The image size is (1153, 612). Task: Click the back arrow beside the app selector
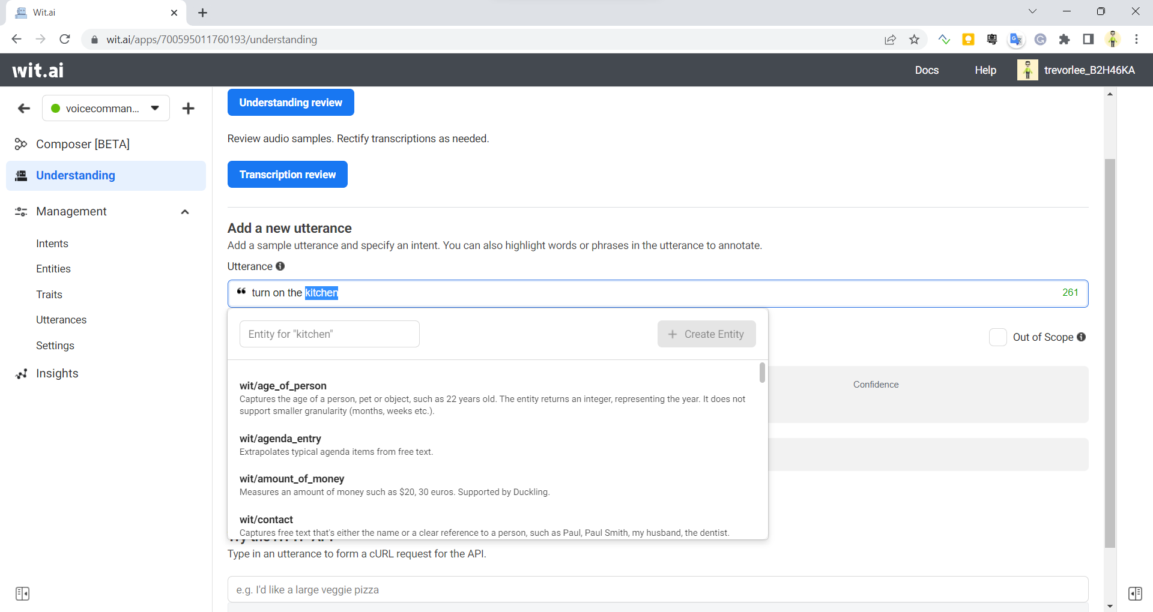click(x=23, y=108)
